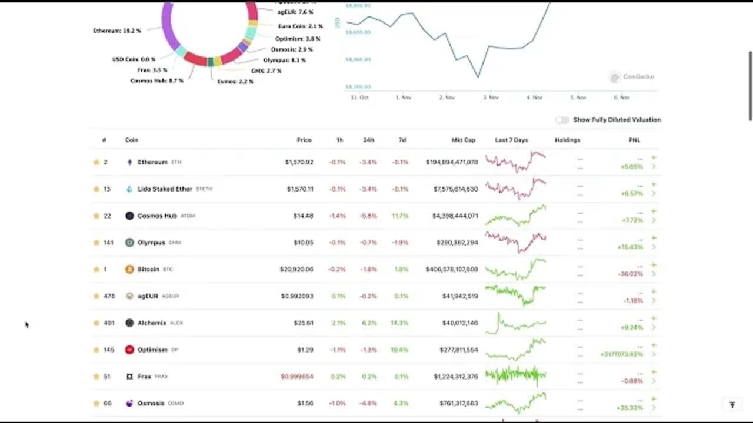The width and height of the screenshot is (753, 423).
Task: Click the plus icon in the Osmosis row
Action: tap(654, 399)
